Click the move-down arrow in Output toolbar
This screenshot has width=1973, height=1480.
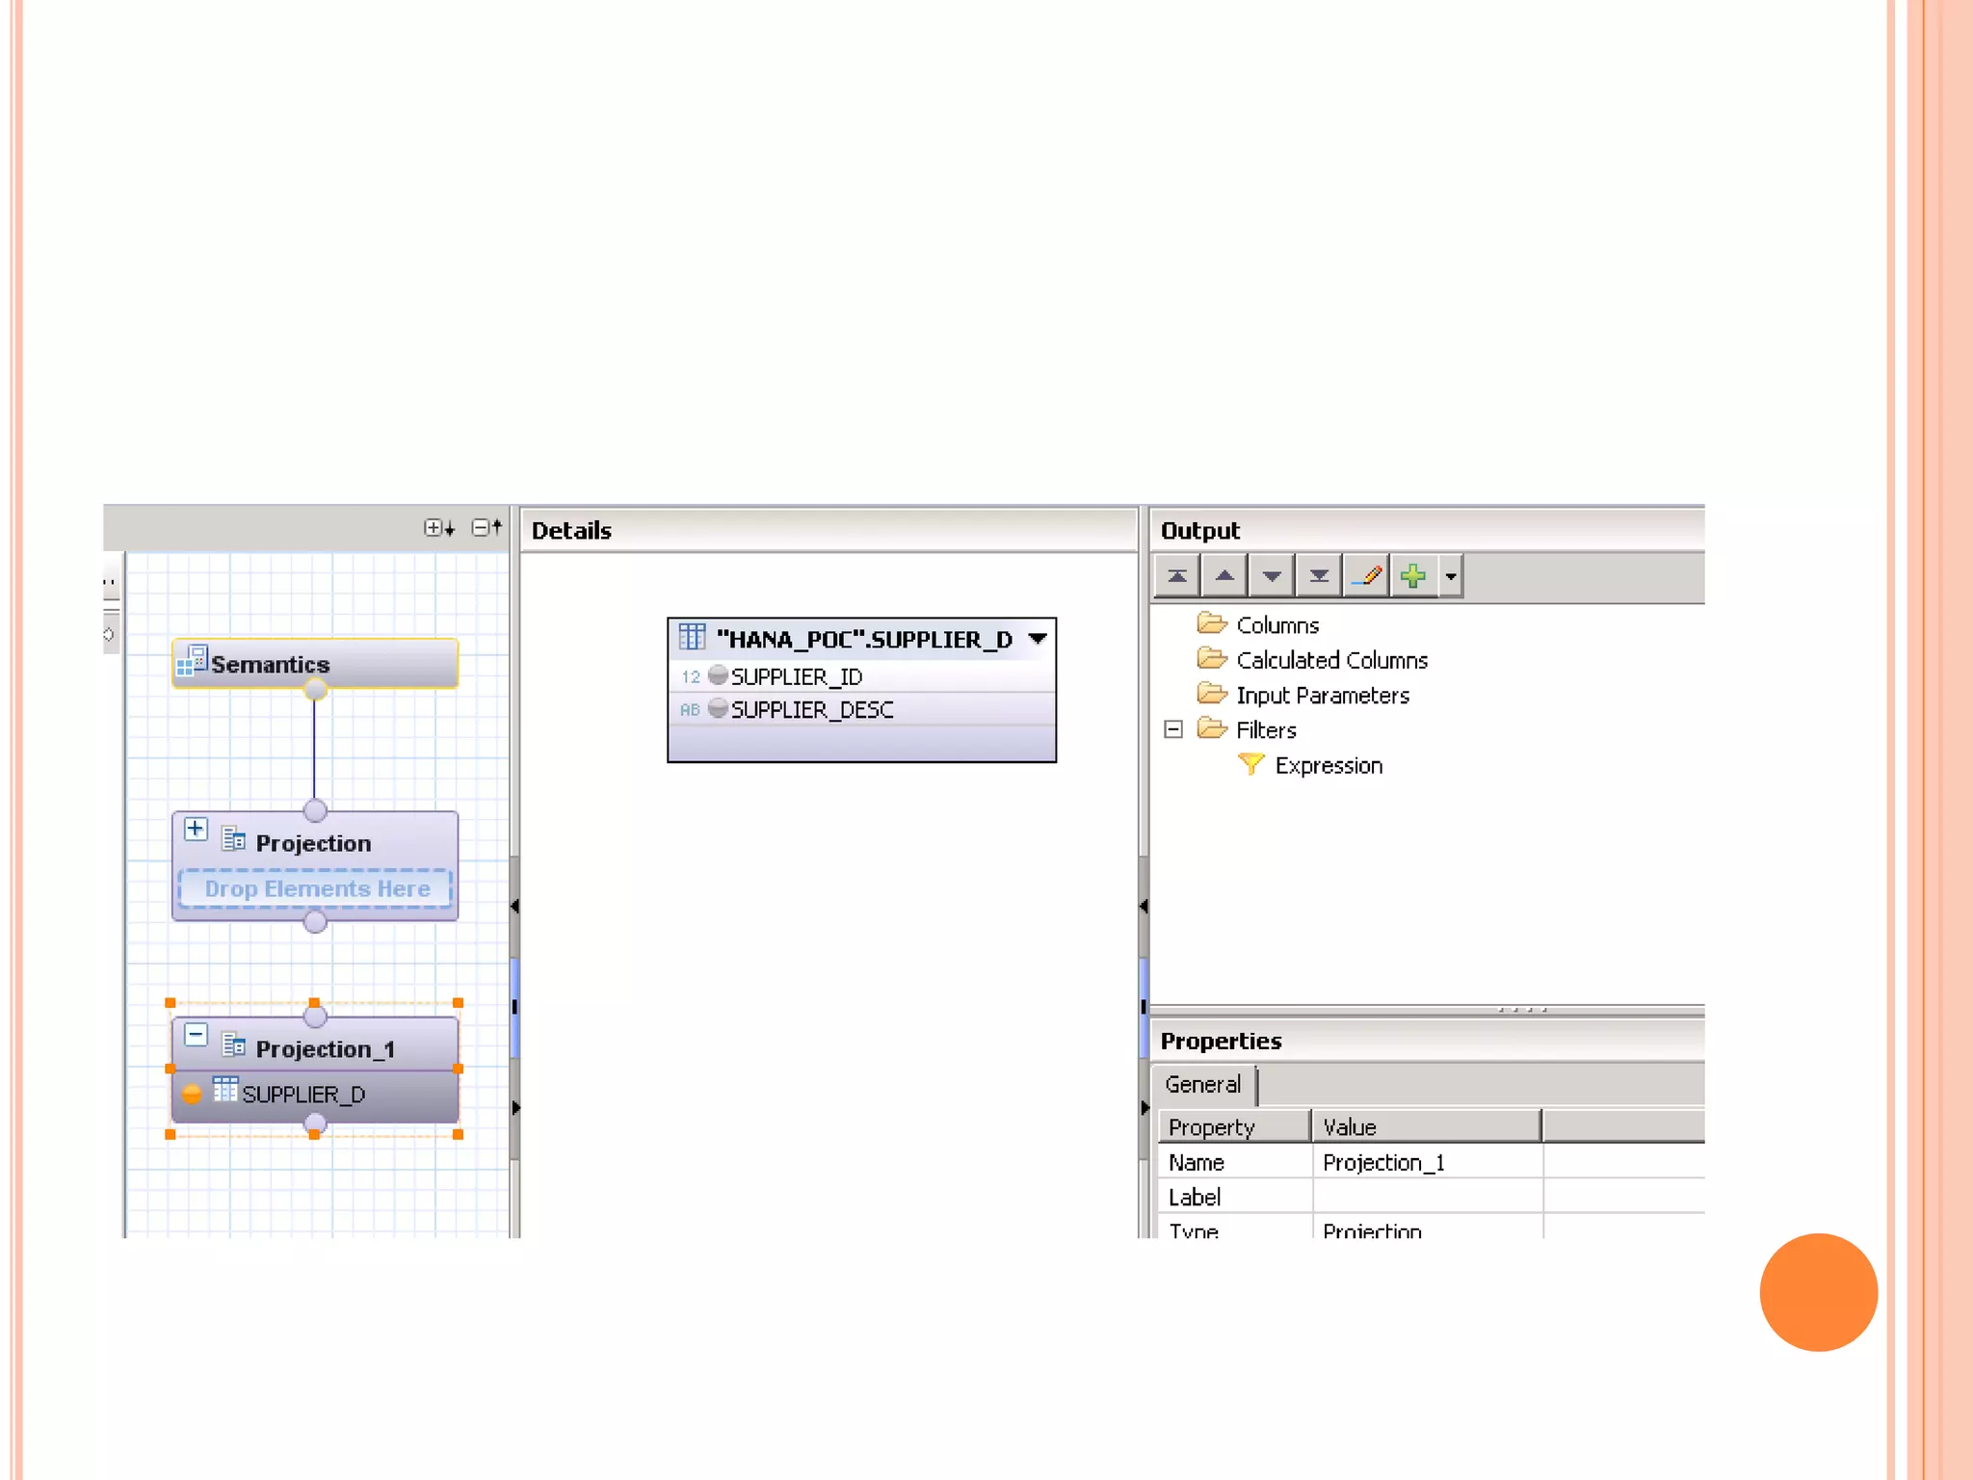pos(1272,576)
